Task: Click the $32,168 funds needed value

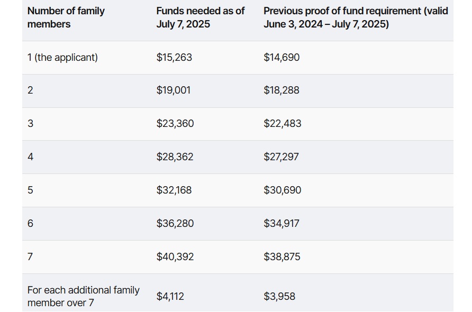Action: coord(174,190)
